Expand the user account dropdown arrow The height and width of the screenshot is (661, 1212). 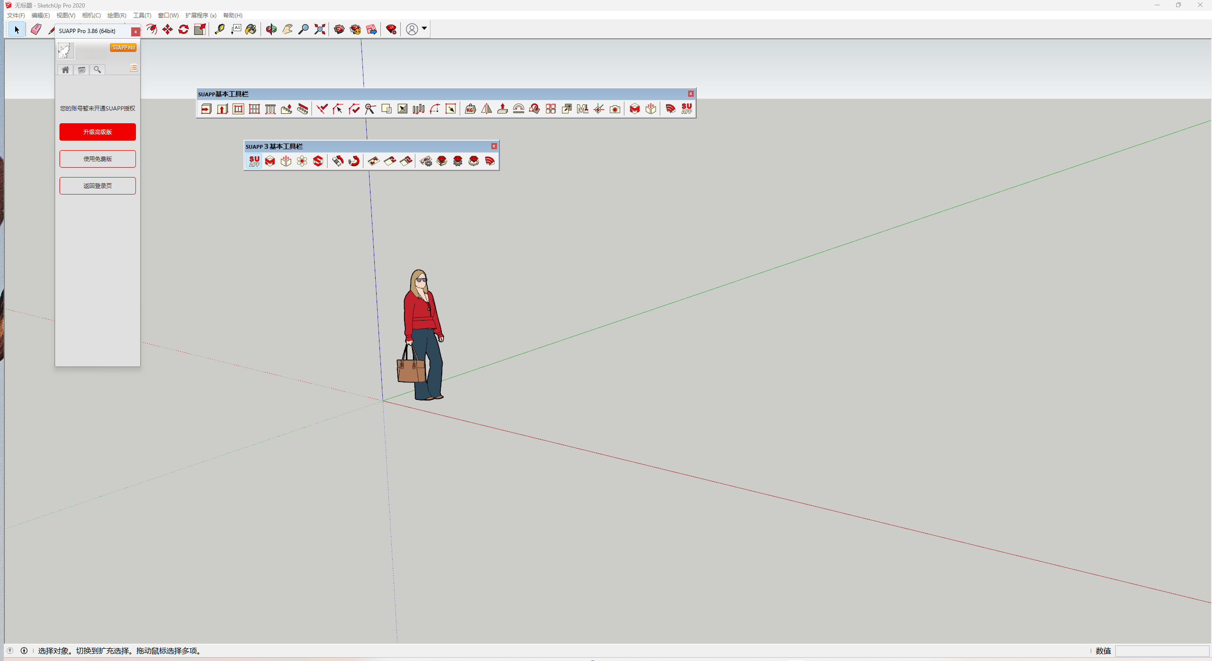(x=424, y=29)
